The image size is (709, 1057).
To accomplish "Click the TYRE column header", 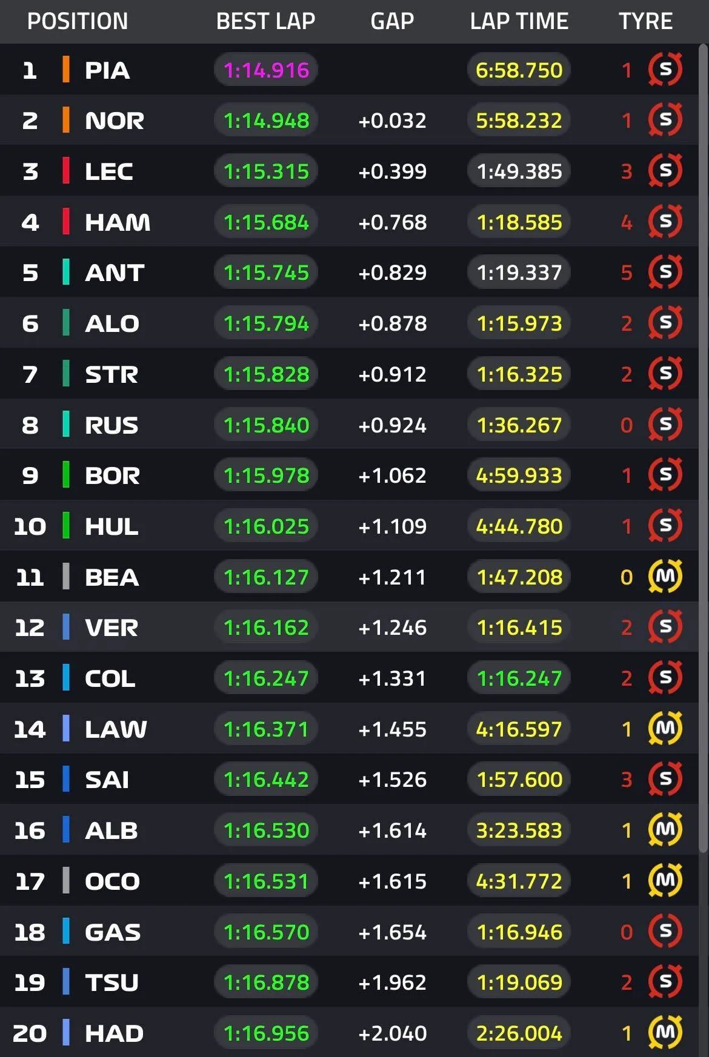I will 645,21.
